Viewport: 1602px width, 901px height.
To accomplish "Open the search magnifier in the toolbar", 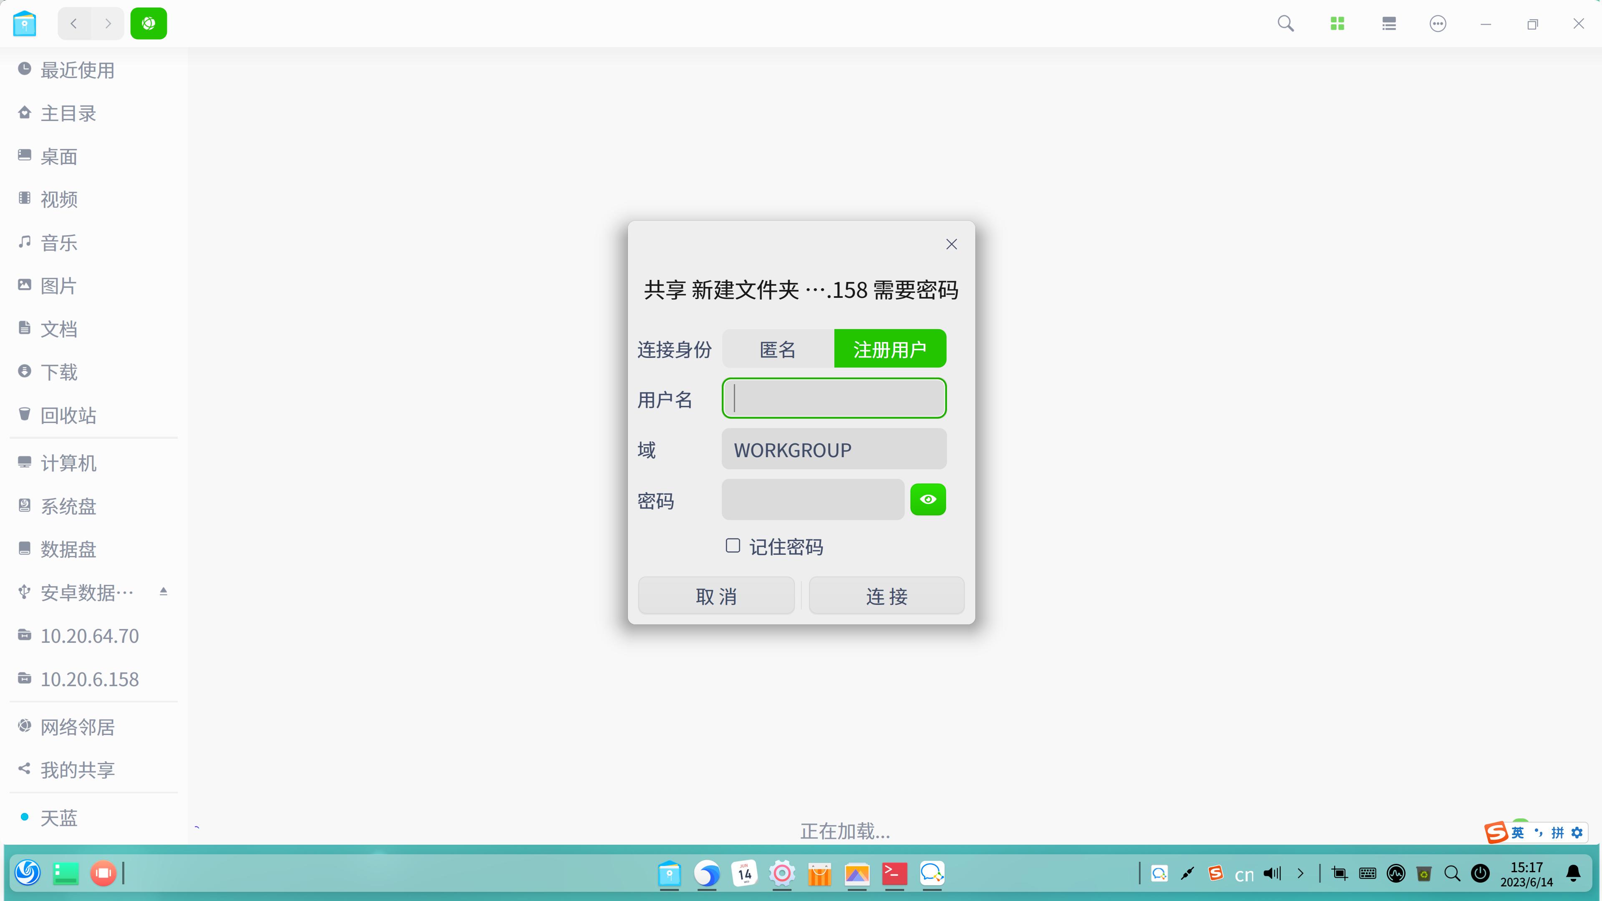I will click(1285, 24).
